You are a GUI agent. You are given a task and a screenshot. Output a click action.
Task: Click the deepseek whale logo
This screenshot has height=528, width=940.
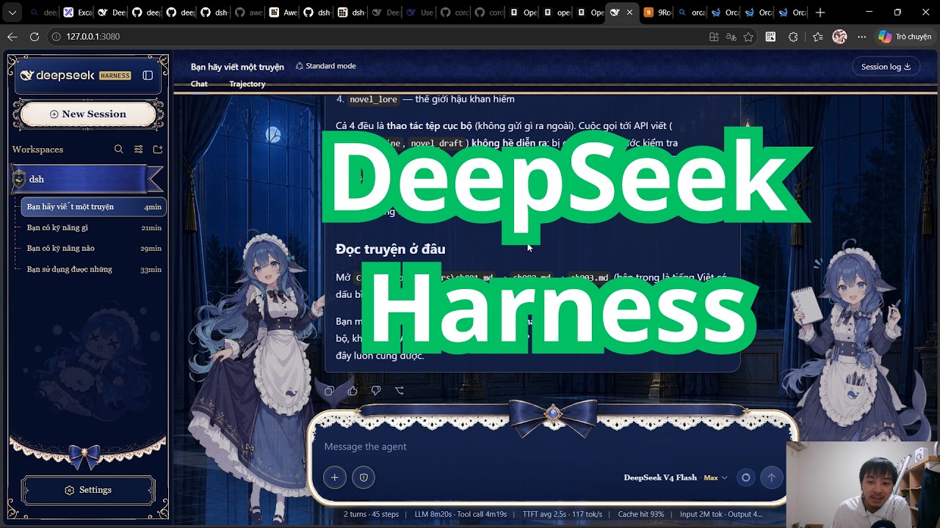tap(27, 76)
